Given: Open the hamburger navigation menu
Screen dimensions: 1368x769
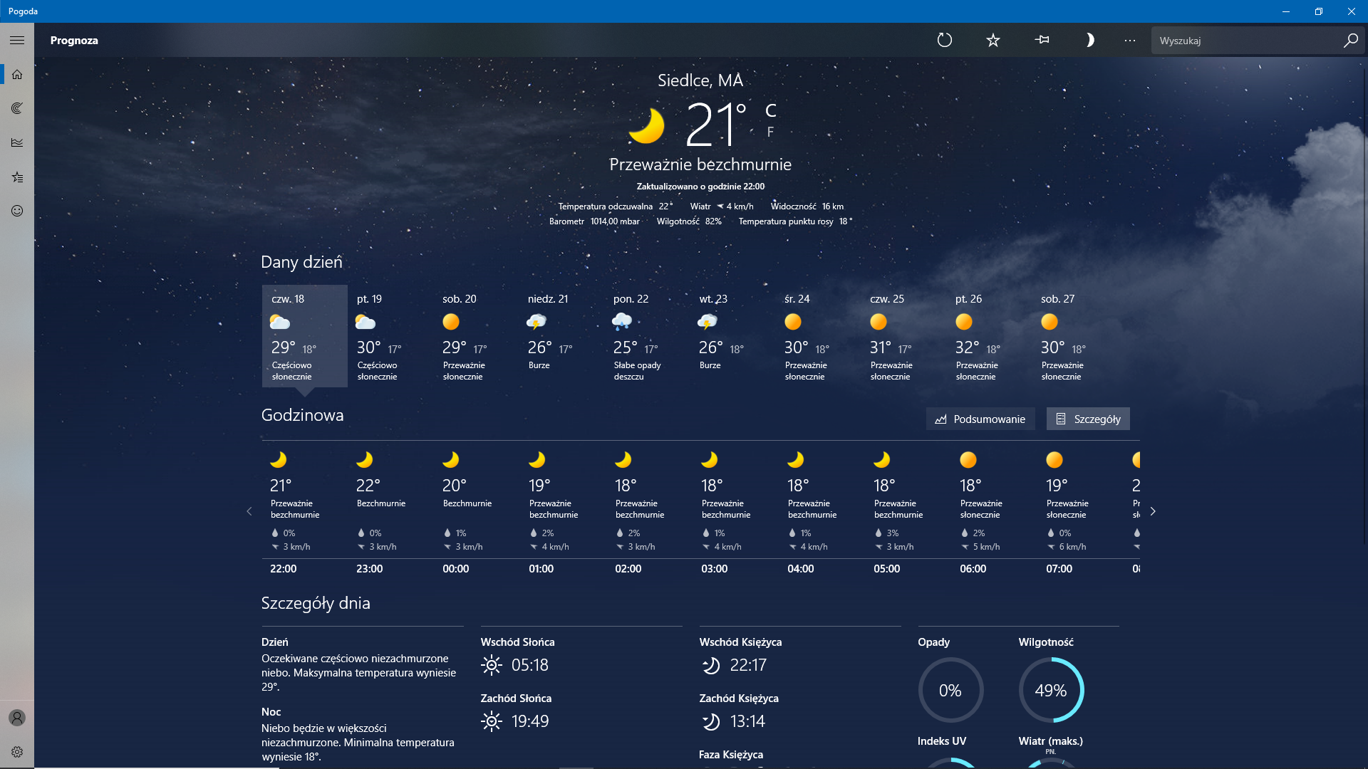Looking at the screenshot, I should [17, 41].
